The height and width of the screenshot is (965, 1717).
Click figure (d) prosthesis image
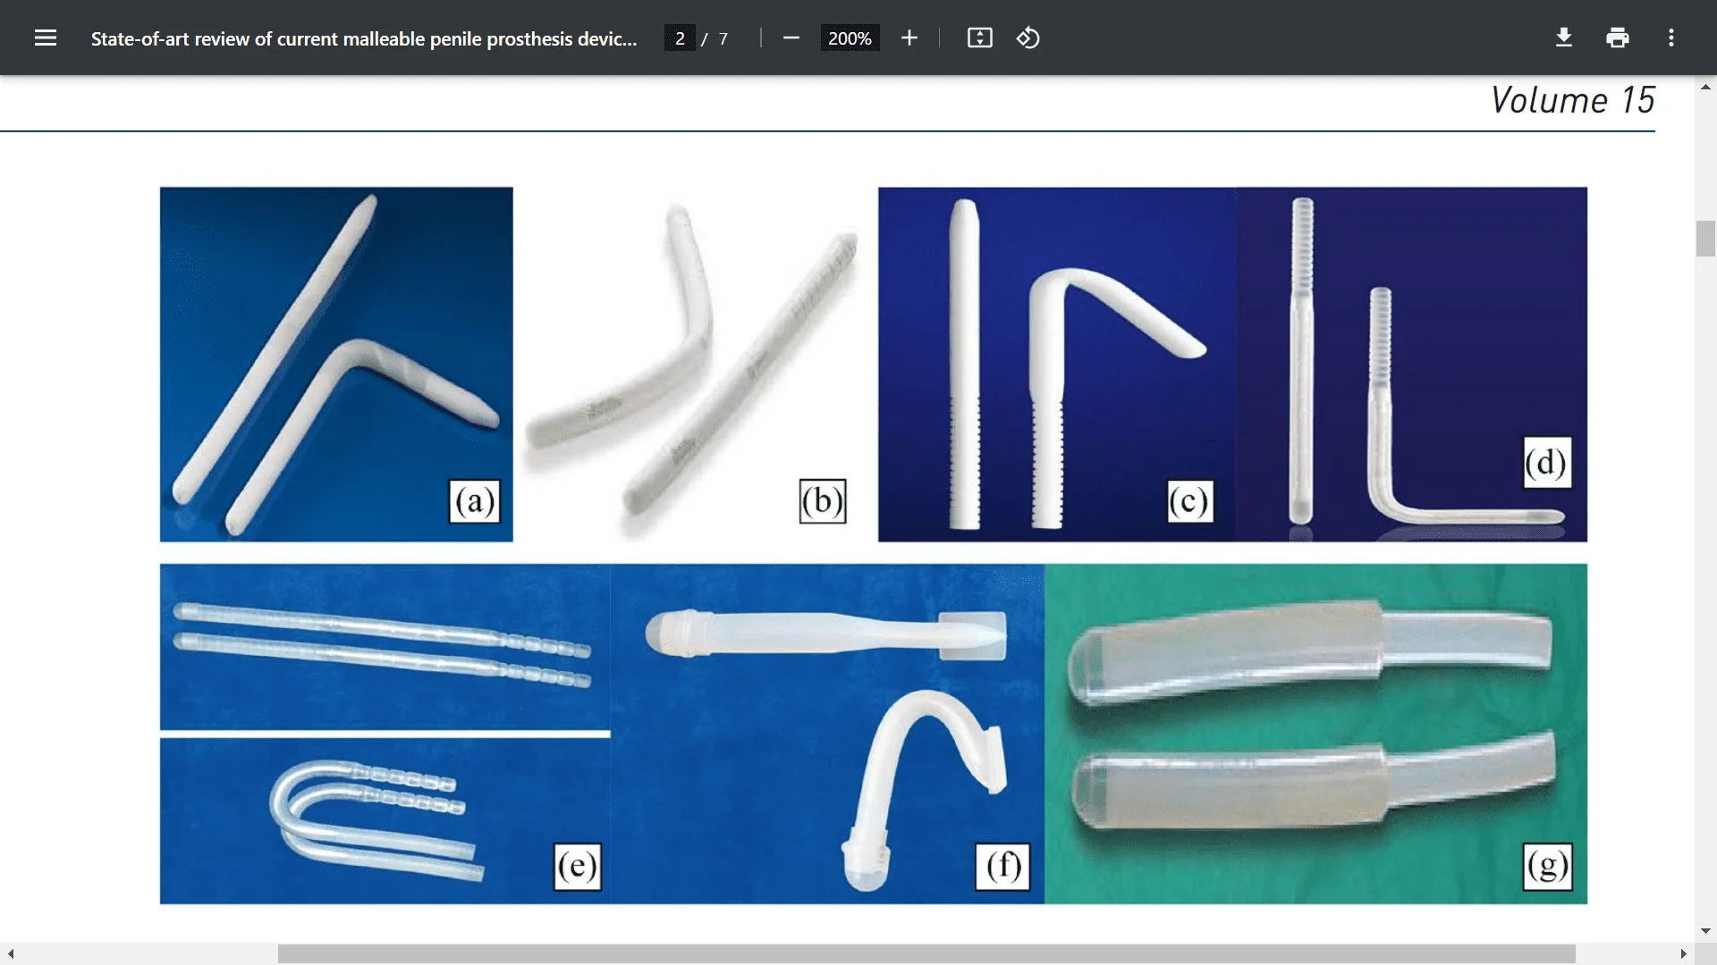pos(1413,362)
